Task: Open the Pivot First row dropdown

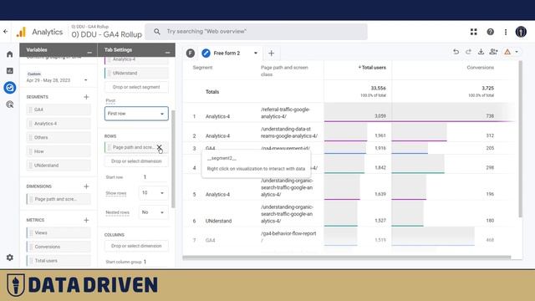Action: 136,114
